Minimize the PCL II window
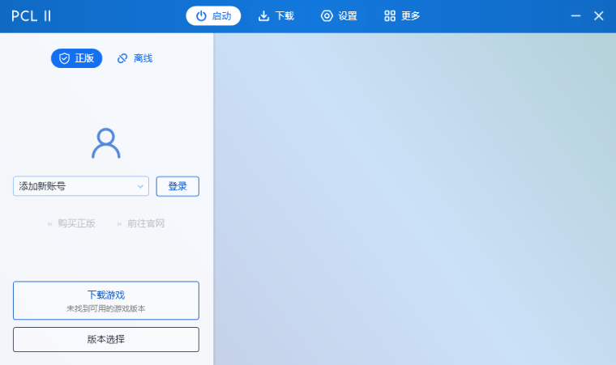 pos(576,16)
